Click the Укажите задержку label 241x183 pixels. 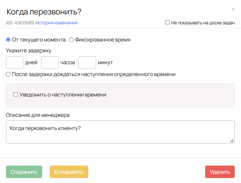click(x=29, y=51)
